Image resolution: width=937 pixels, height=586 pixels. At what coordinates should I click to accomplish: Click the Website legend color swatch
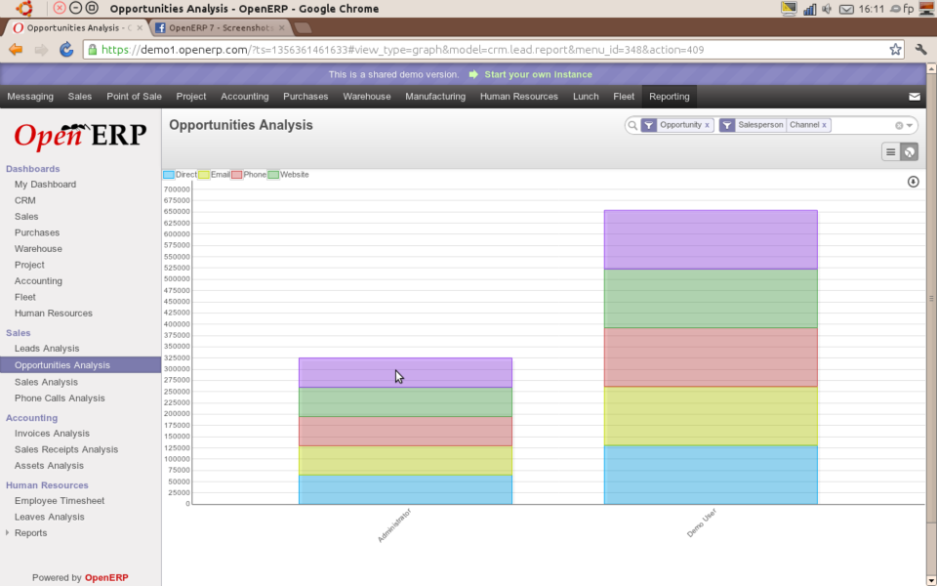click(273, 175)
